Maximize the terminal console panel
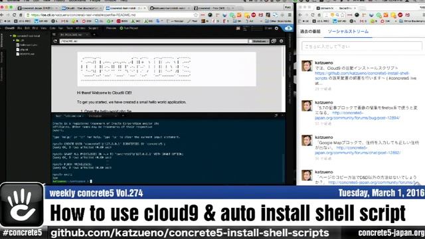 [x=276, y=116]
